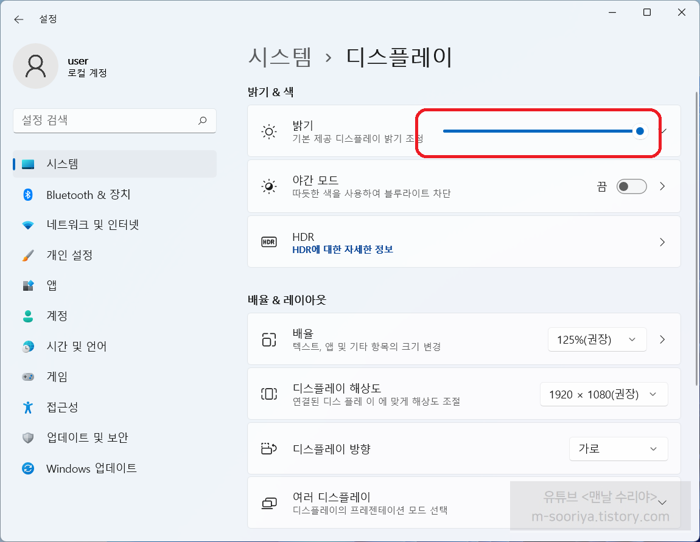Image resolution: width=700 pixels, height=542 pixels.
Task: Click the 배율 & 레이아웃 section heading
Action: (x=287, y=301)
